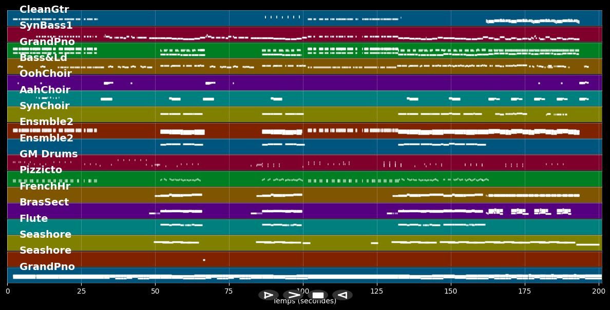This screenshot has width=610, height=310.
Task: Click the 'Temps (secondes)' axis label
Action: pos(304,302)
